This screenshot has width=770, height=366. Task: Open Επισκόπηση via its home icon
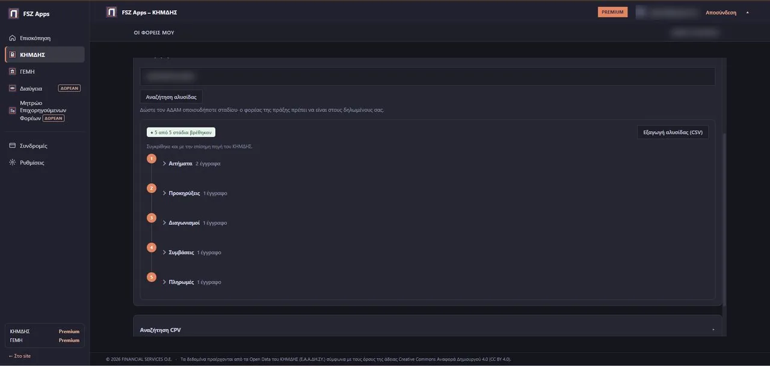pyautogui.click(x=13, y=38)
